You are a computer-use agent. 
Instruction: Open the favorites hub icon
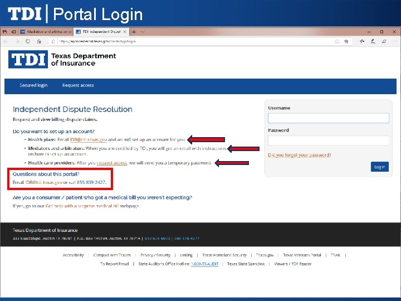362,41
